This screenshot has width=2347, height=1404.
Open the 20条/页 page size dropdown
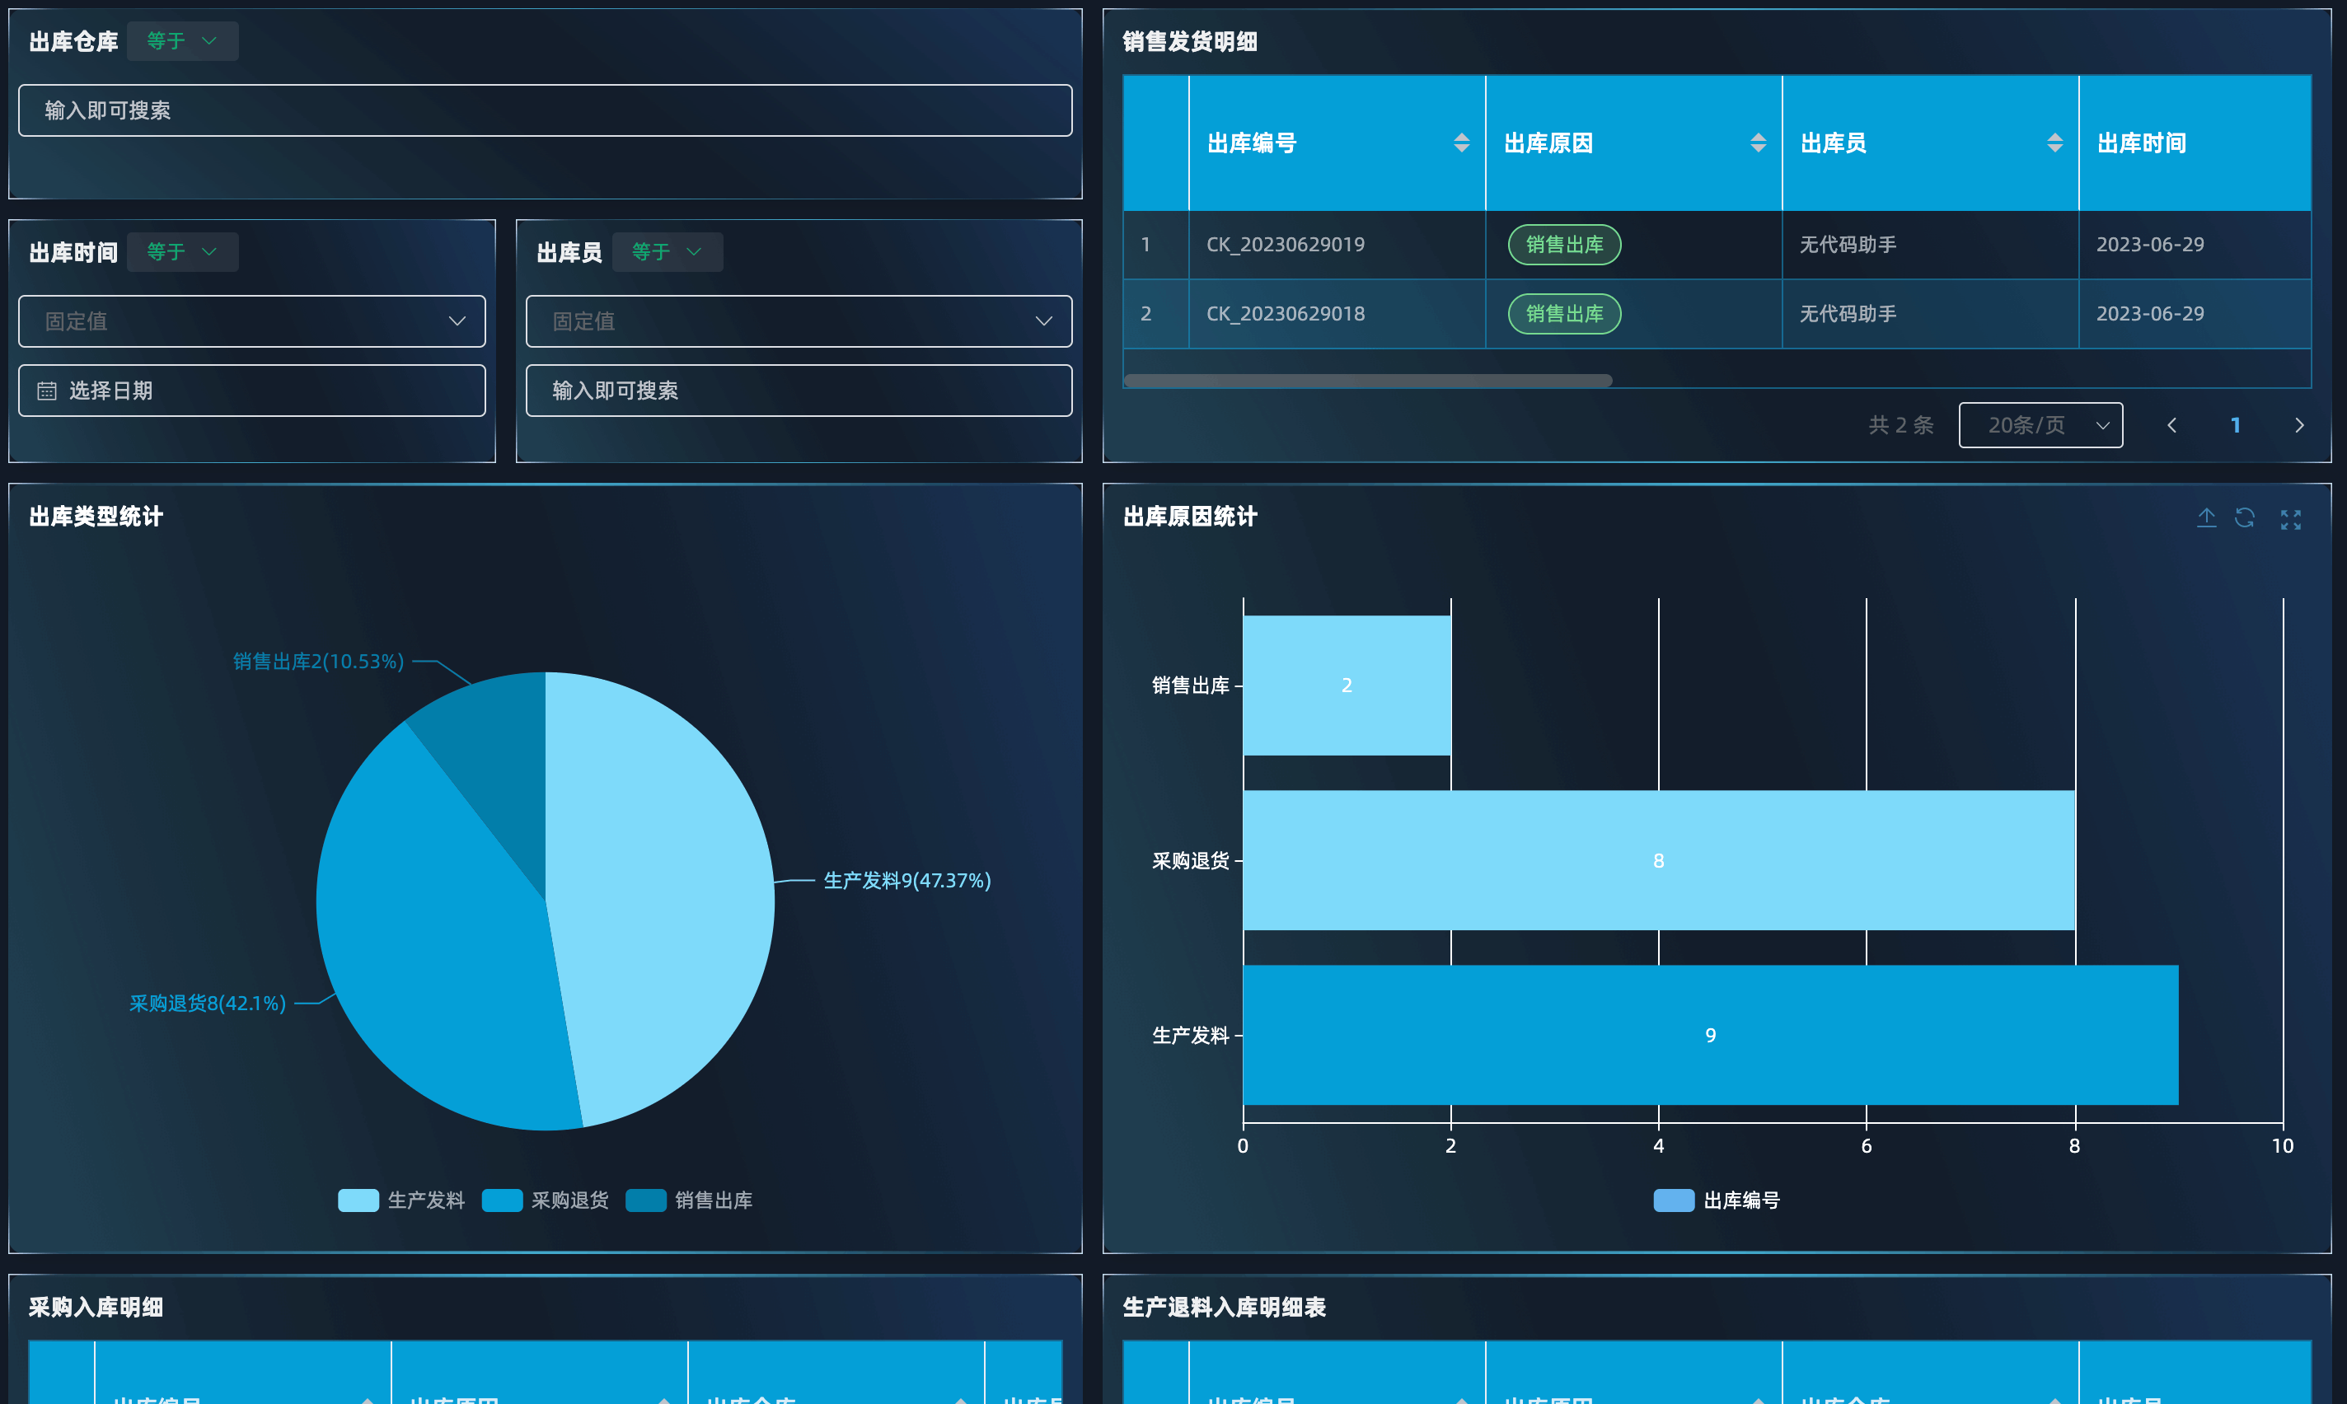pyautogui.click(x=2040, y=426)
